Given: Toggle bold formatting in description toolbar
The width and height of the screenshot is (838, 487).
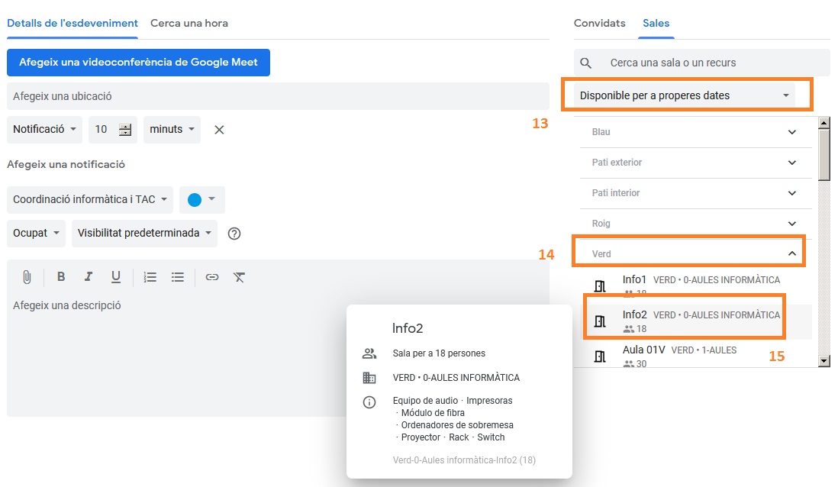Looking at the screenshot, I should click(61, 277).
